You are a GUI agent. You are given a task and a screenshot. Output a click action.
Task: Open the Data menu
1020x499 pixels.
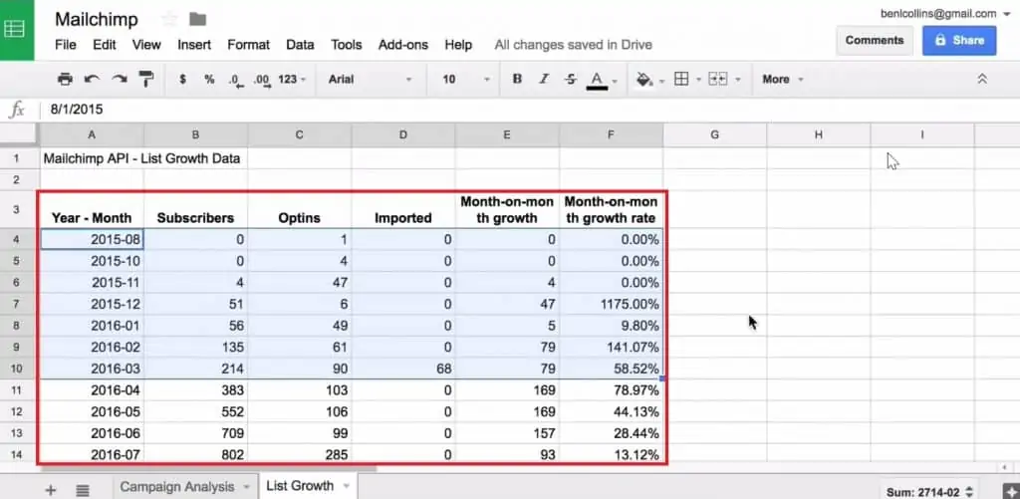[x=300, y=45]
